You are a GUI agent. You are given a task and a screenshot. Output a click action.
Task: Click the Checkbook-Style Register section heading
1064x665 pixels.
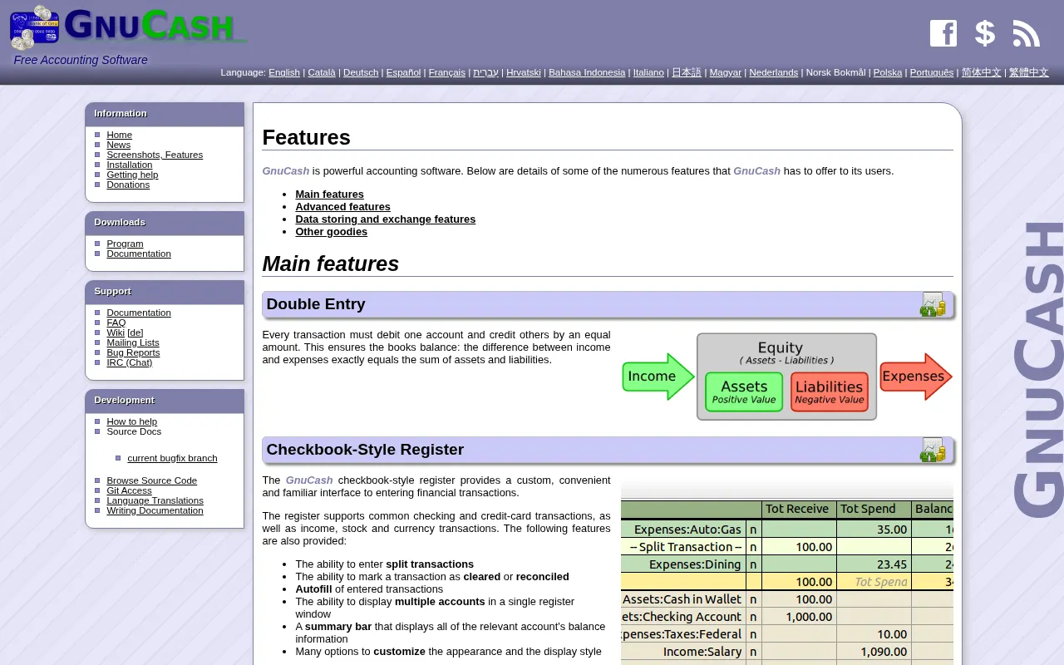pos(365,450)
